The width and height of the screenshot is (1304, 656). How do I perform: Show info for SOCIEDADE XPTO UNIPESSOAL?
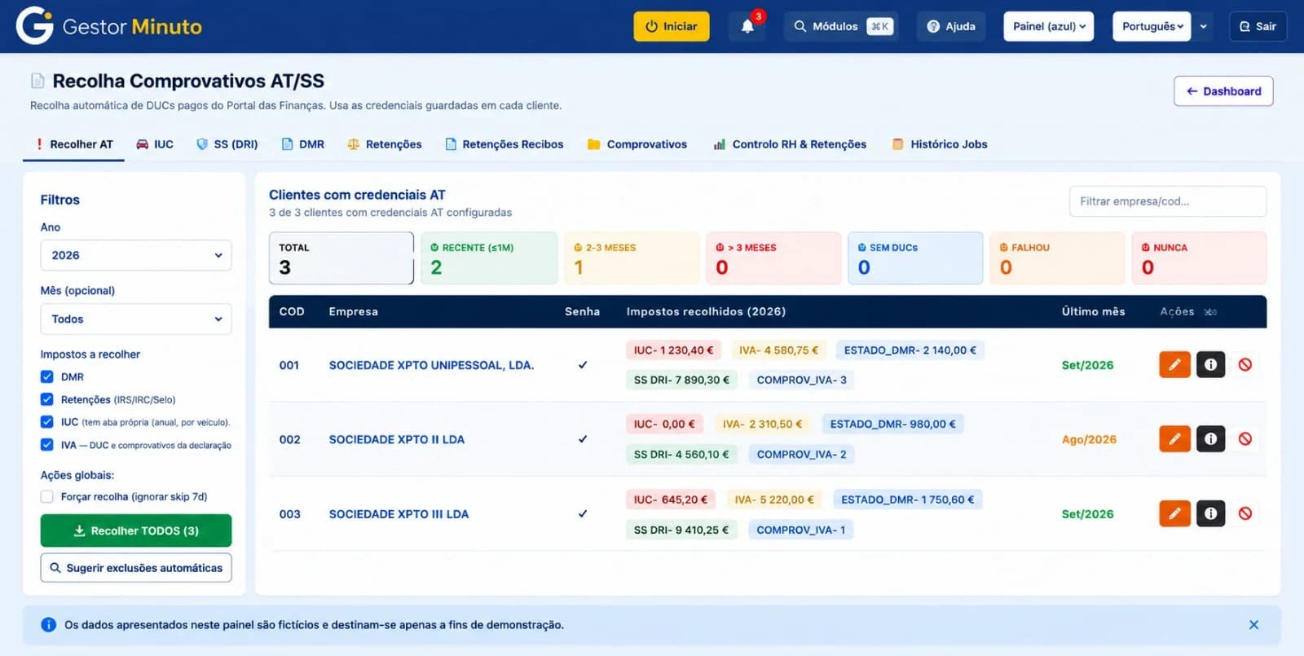(x=1210, y=364)
